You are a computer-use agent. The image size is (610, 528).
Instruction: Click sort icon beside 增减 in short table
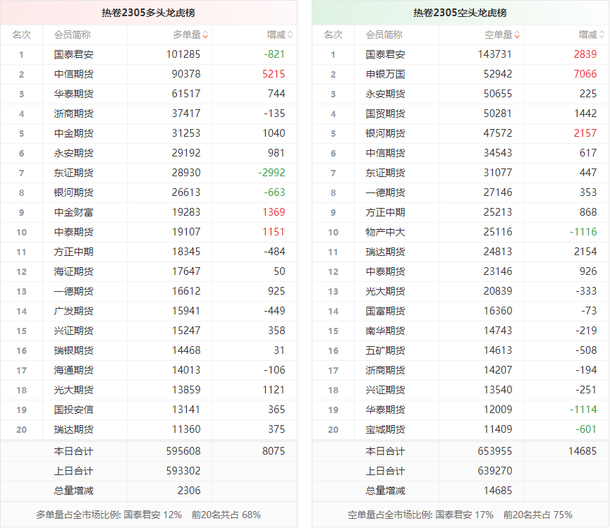click(x=602, y=35)
